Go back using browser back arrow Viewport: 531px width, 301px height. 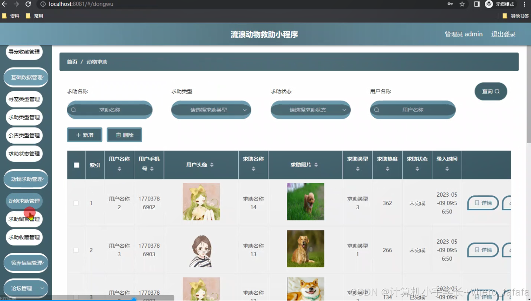[x=4, y=4]
